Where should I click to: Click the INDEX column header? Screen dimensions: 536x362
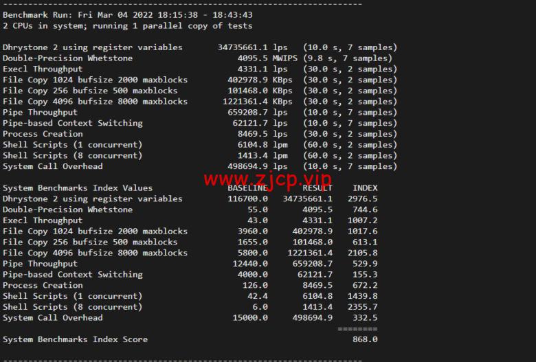coord(365,188)
